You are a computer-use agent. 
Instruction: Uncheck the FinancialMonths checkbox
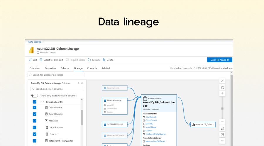coord(35,102)
